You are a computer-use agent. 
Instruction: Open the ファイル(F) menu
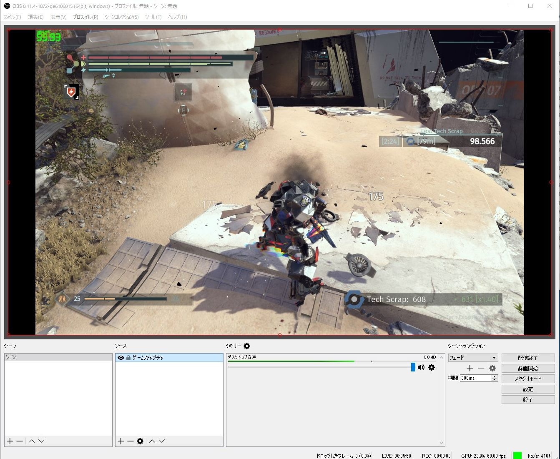point(12,17)
